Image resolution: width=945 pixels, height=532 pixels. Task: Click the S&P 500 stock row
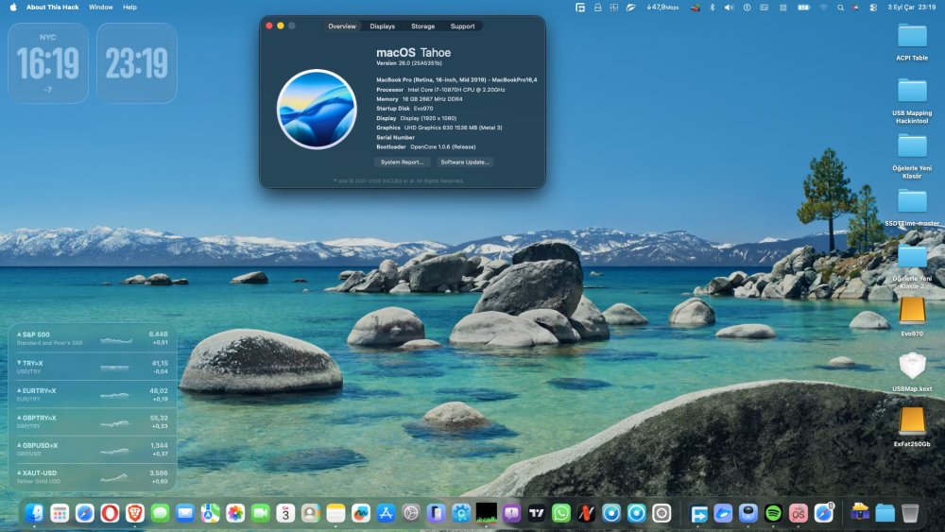pos(93,338)
